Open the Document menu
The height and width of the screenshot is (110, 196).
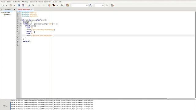(x=33, y=2)
